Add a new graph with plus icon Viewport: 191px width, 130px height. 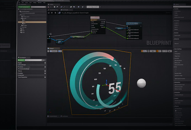pyautogui.click(x=45, y=63)
